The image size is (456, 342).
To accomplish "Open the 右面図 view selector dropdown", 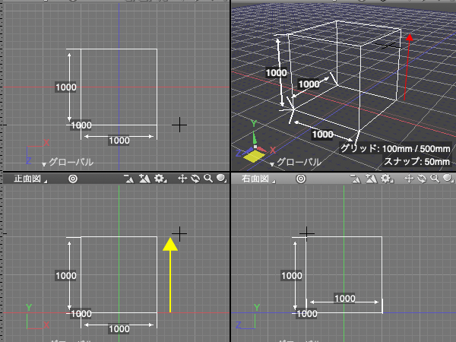I will [x=257, y=179].
